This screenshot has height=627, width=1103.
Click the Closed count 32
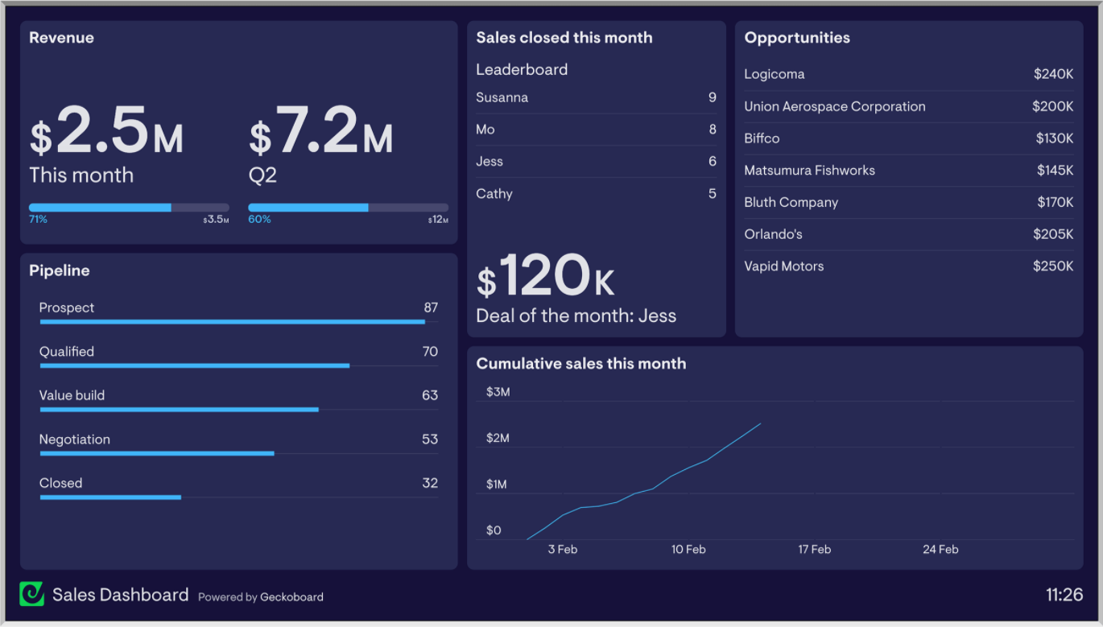click(430, 483)
